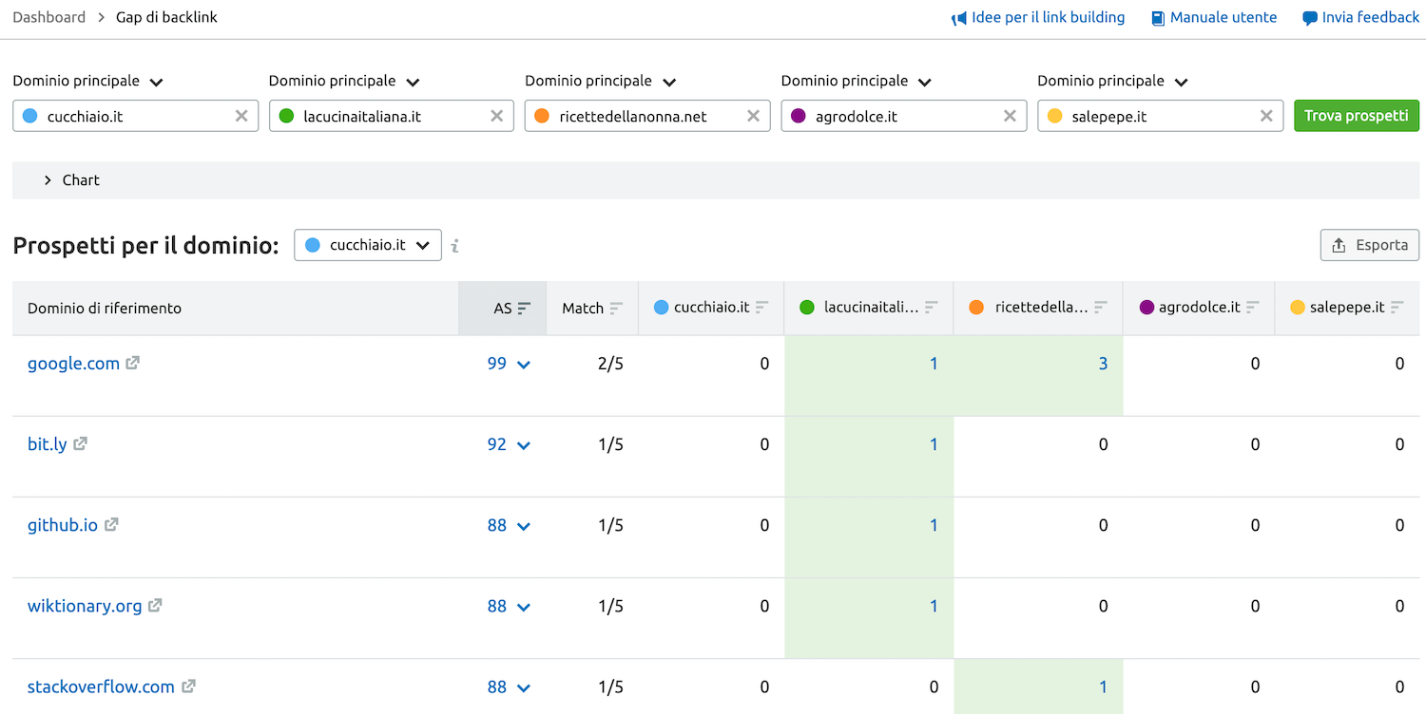Viewport: 1426px width, 714px height.
Task: Sort by salepepe.it column icon
Action: 1397,307
